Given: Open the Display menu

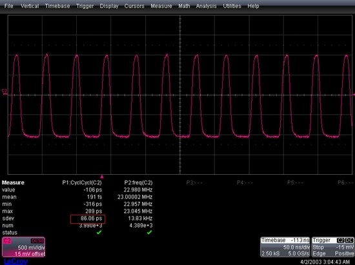Looking at the screenshot, I should (109, 6).
